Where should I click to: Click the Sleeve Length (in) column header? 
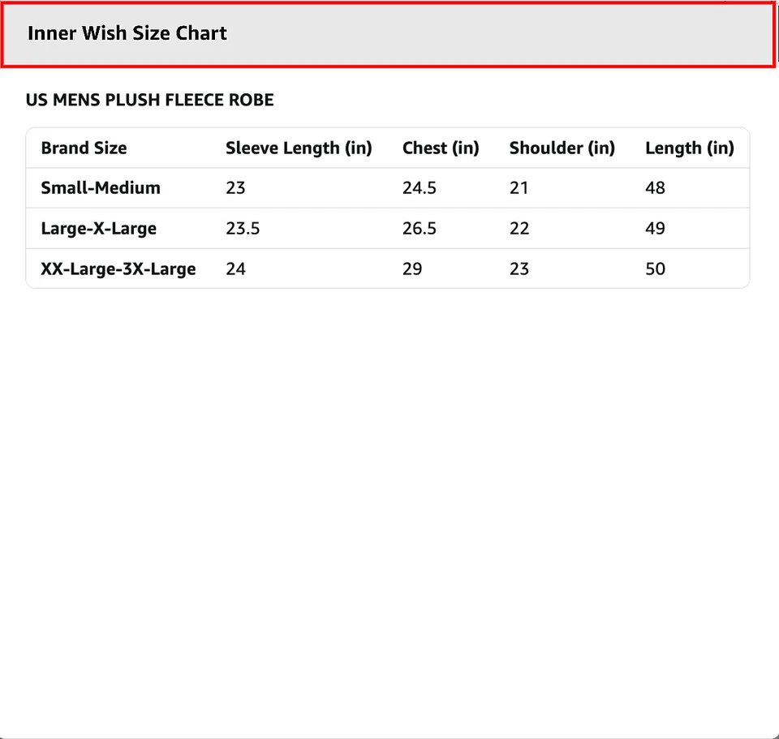pyautogui.click(x=299, y=148)
